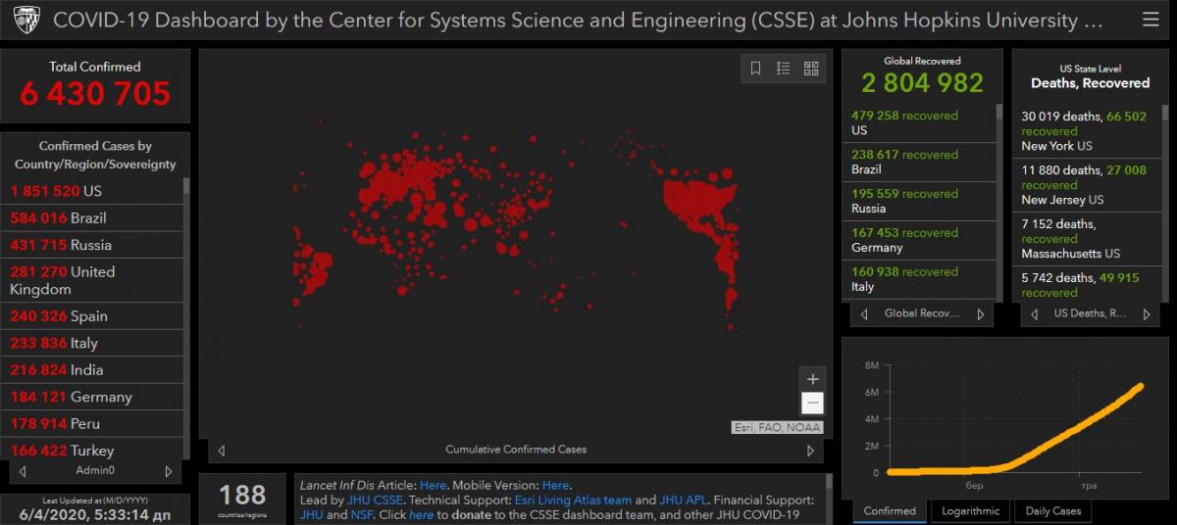Go to next map view right arrow
The width and height of the screenshot is (1177, 525).
point(810,451)
